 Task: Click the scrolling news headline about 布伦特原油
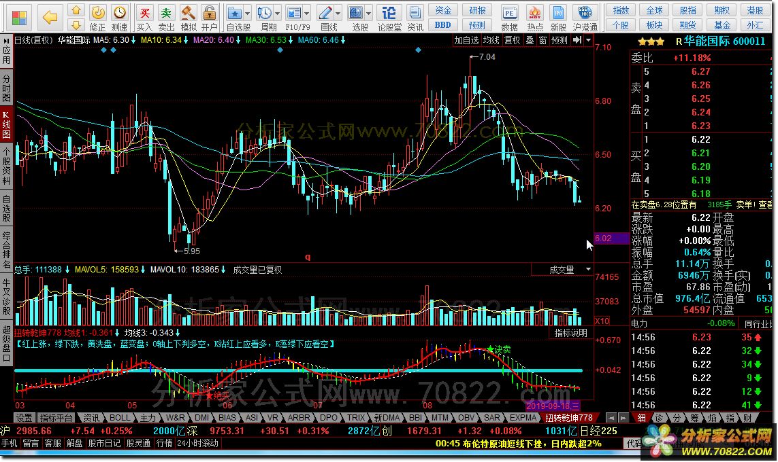point(519,444)
